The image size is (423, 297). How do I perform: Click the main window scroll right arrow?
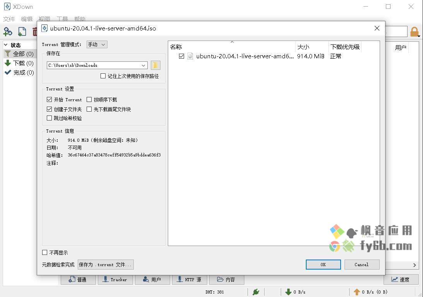tap(414, 265)
